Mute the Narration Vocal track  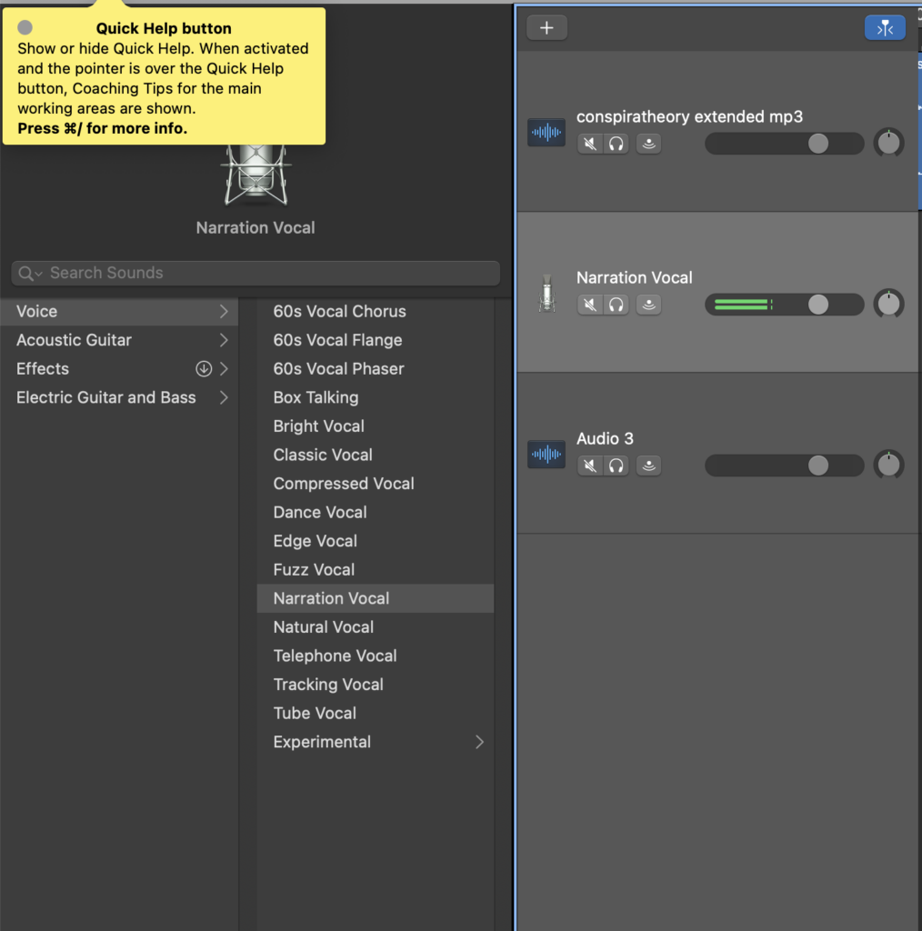[x=589, y=305]
